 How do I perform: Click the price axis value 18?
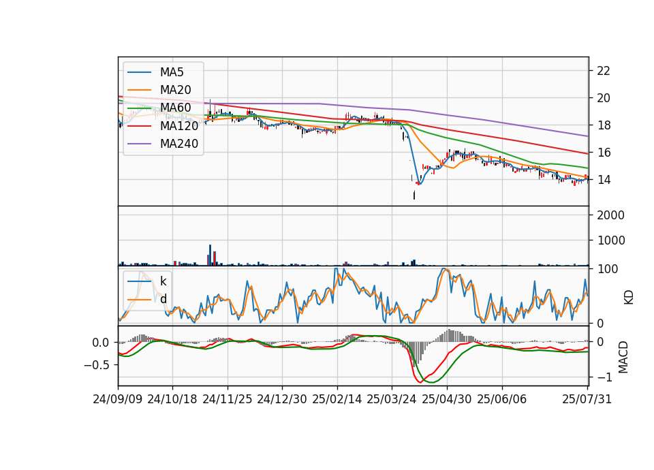[603, 125]
